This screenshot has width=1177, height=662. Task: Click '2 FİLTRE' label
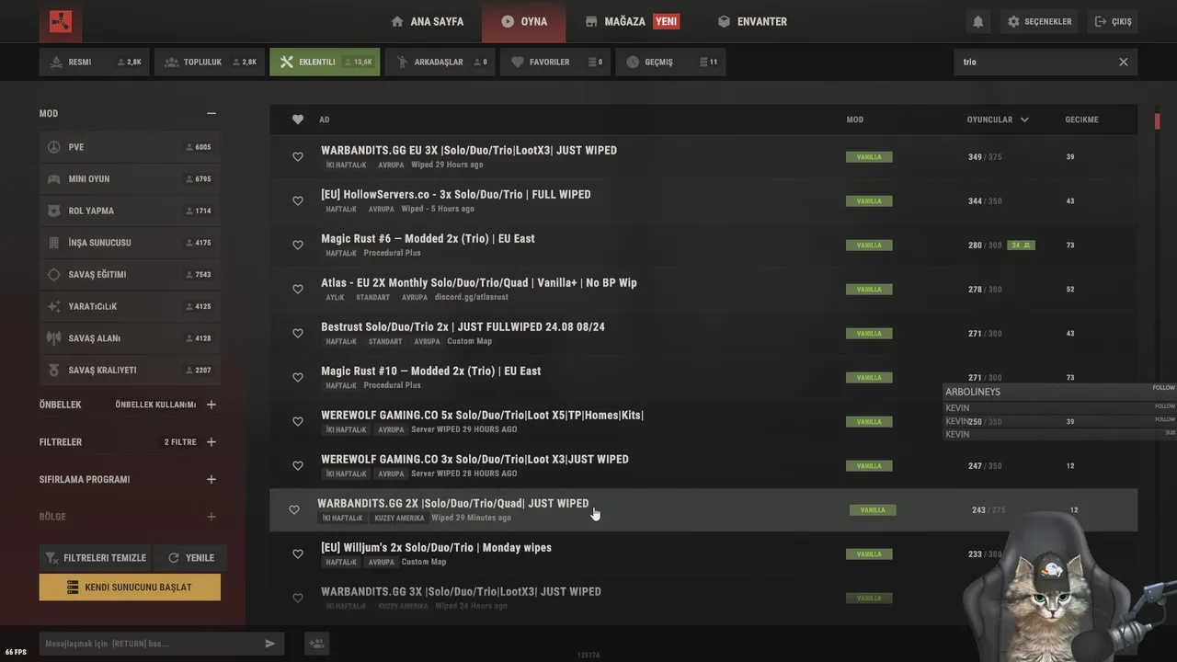coord(180,442)
